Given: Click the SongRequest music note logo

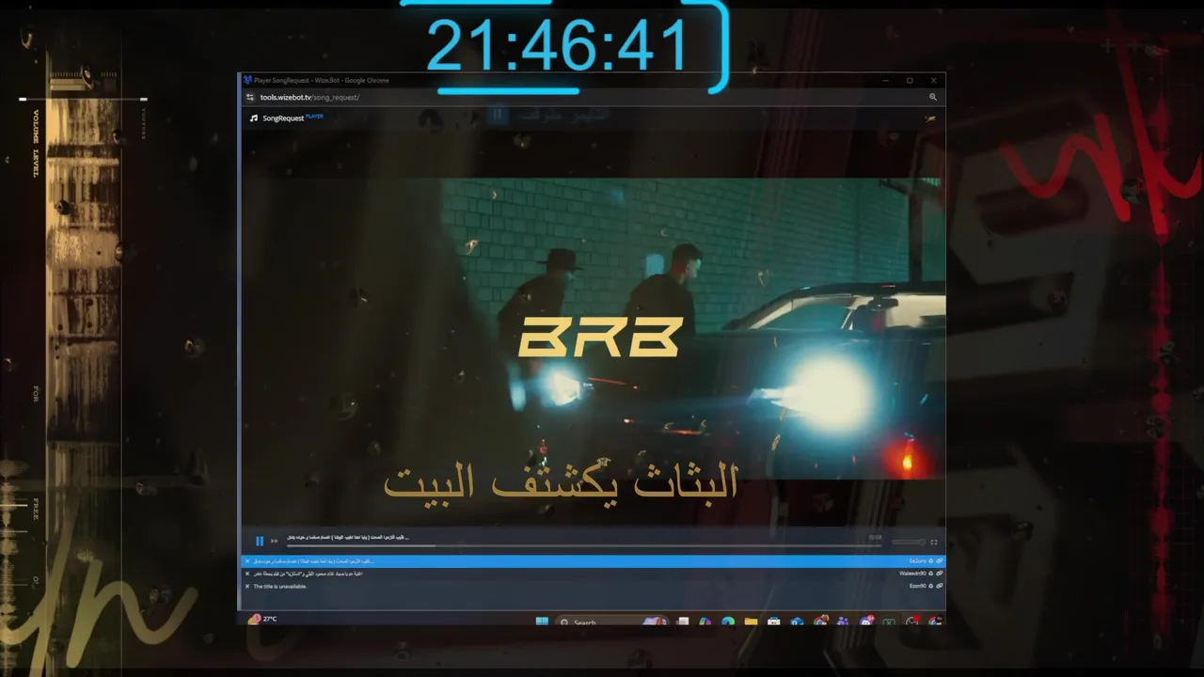Looking at the screenshot, I should pyautogui.click(x=254, y=118).
